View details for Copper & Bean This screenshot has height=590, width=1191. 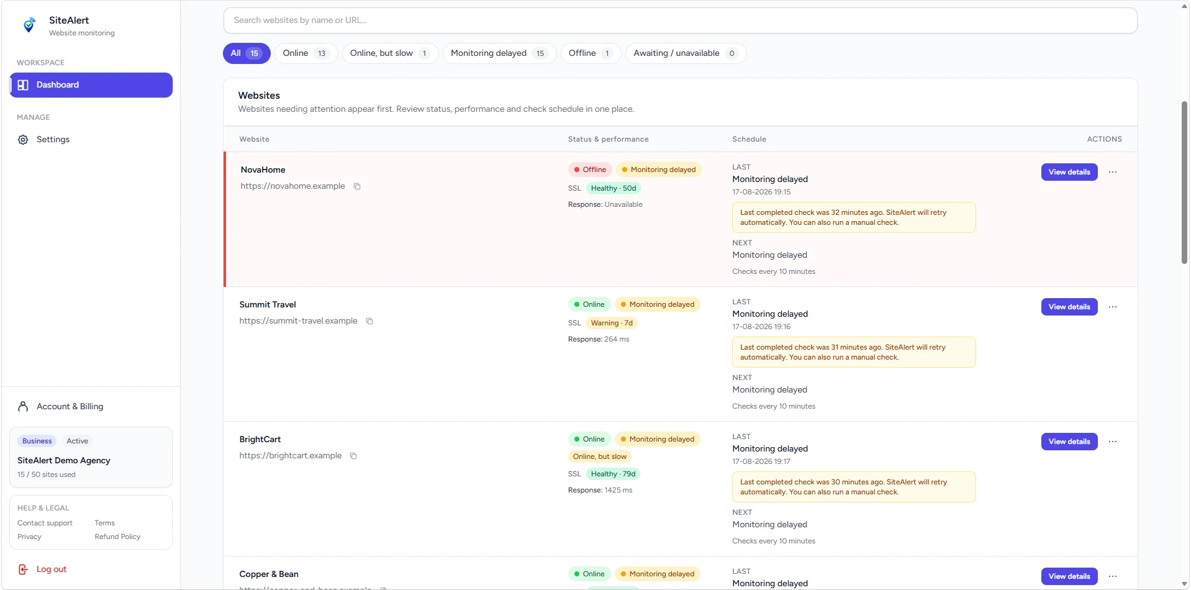point(1069,576)
